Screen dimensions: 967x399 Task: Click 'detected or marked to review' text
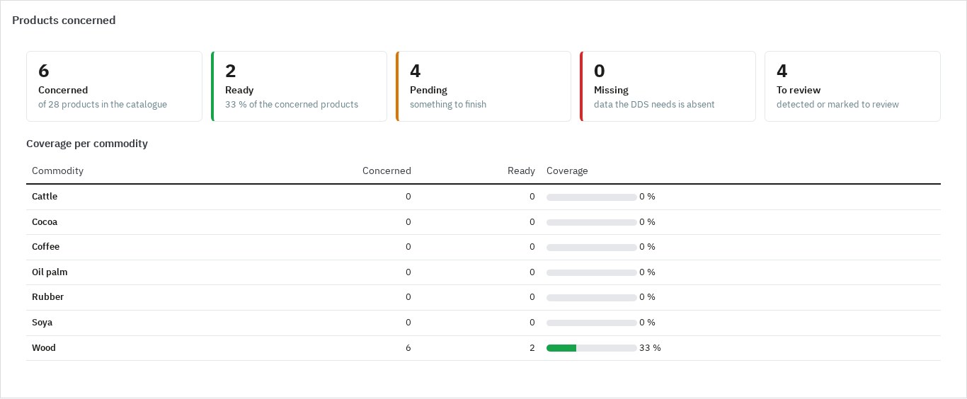tap(837, 105)
